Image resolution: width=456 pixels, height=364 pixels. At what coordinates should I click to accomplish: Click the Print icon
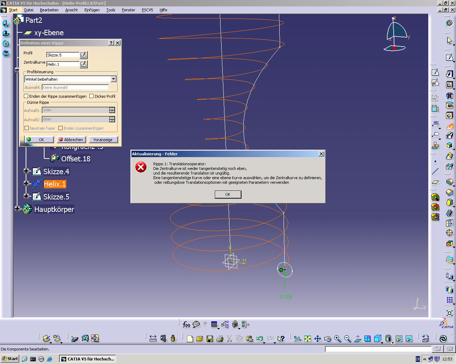(x=219, y=339)
